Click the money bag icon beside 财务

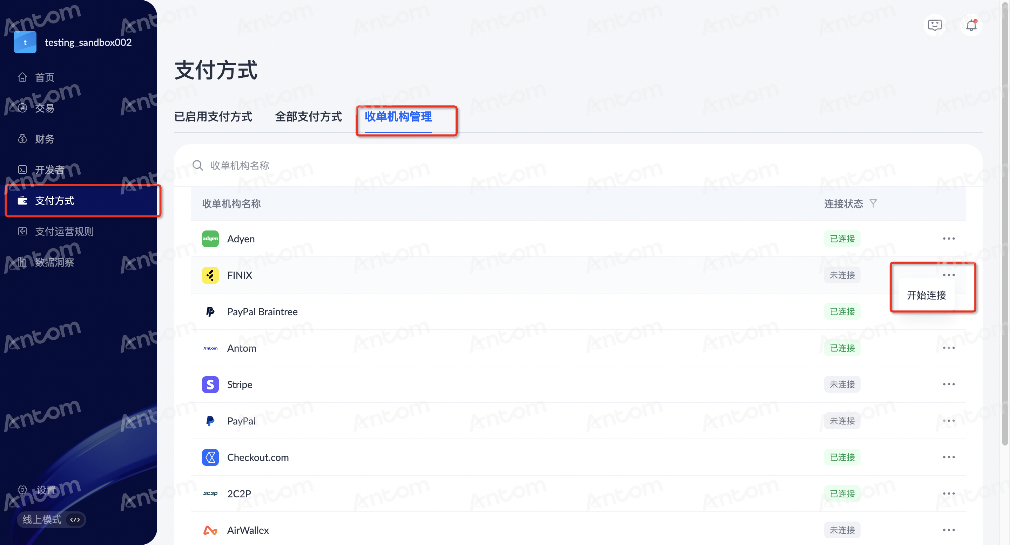(22, 139)
